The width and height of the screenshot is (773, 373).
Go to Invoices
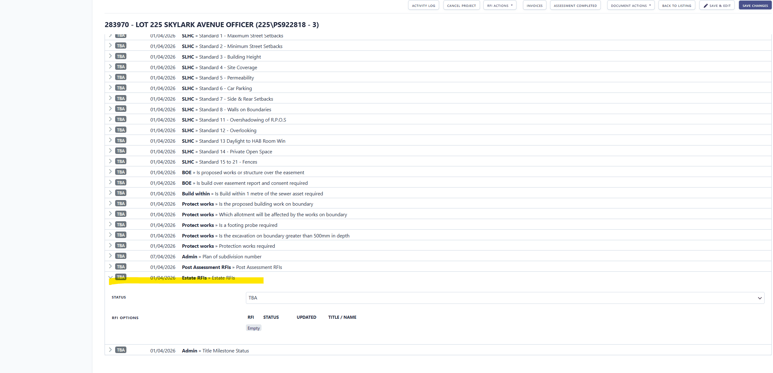(x=534, y=6)
